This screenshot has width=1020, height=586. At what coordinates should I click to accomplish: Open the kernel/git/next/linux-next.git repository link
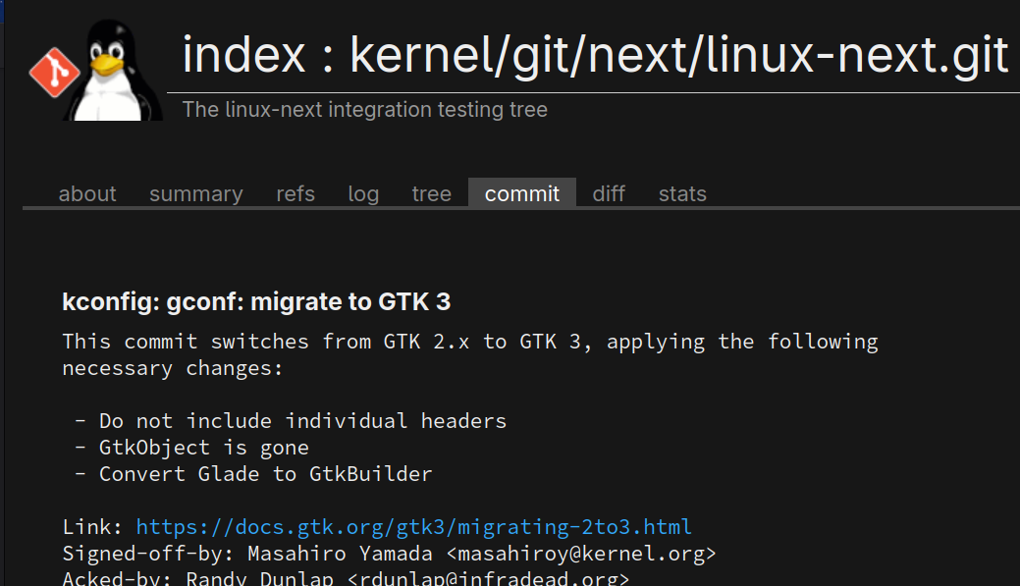[679, 55]
